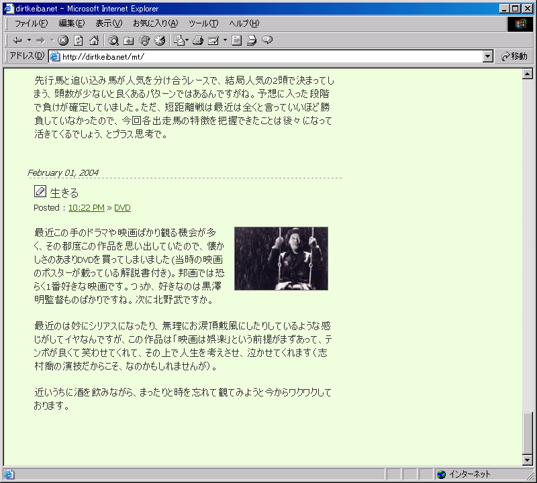Image resolution: width=537 pixels, height=483 pixels.
Task: Maximize the Internet Explorer window
Action: [x=515, y=9]
